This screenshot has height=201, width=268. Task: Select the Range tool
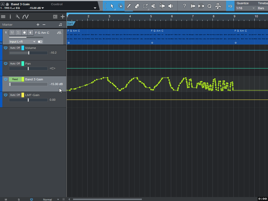click(x=120, y=6)
